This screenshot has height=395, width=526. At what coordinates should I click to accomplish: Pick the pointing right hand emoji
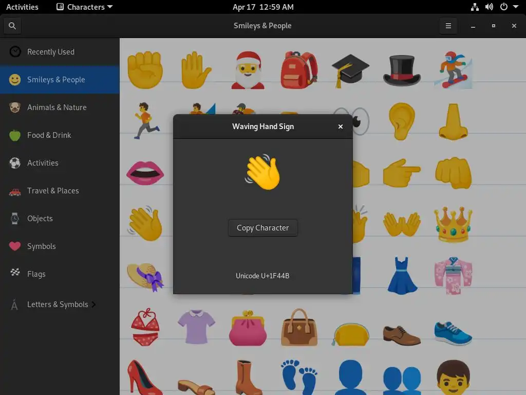tap(402, 173)
